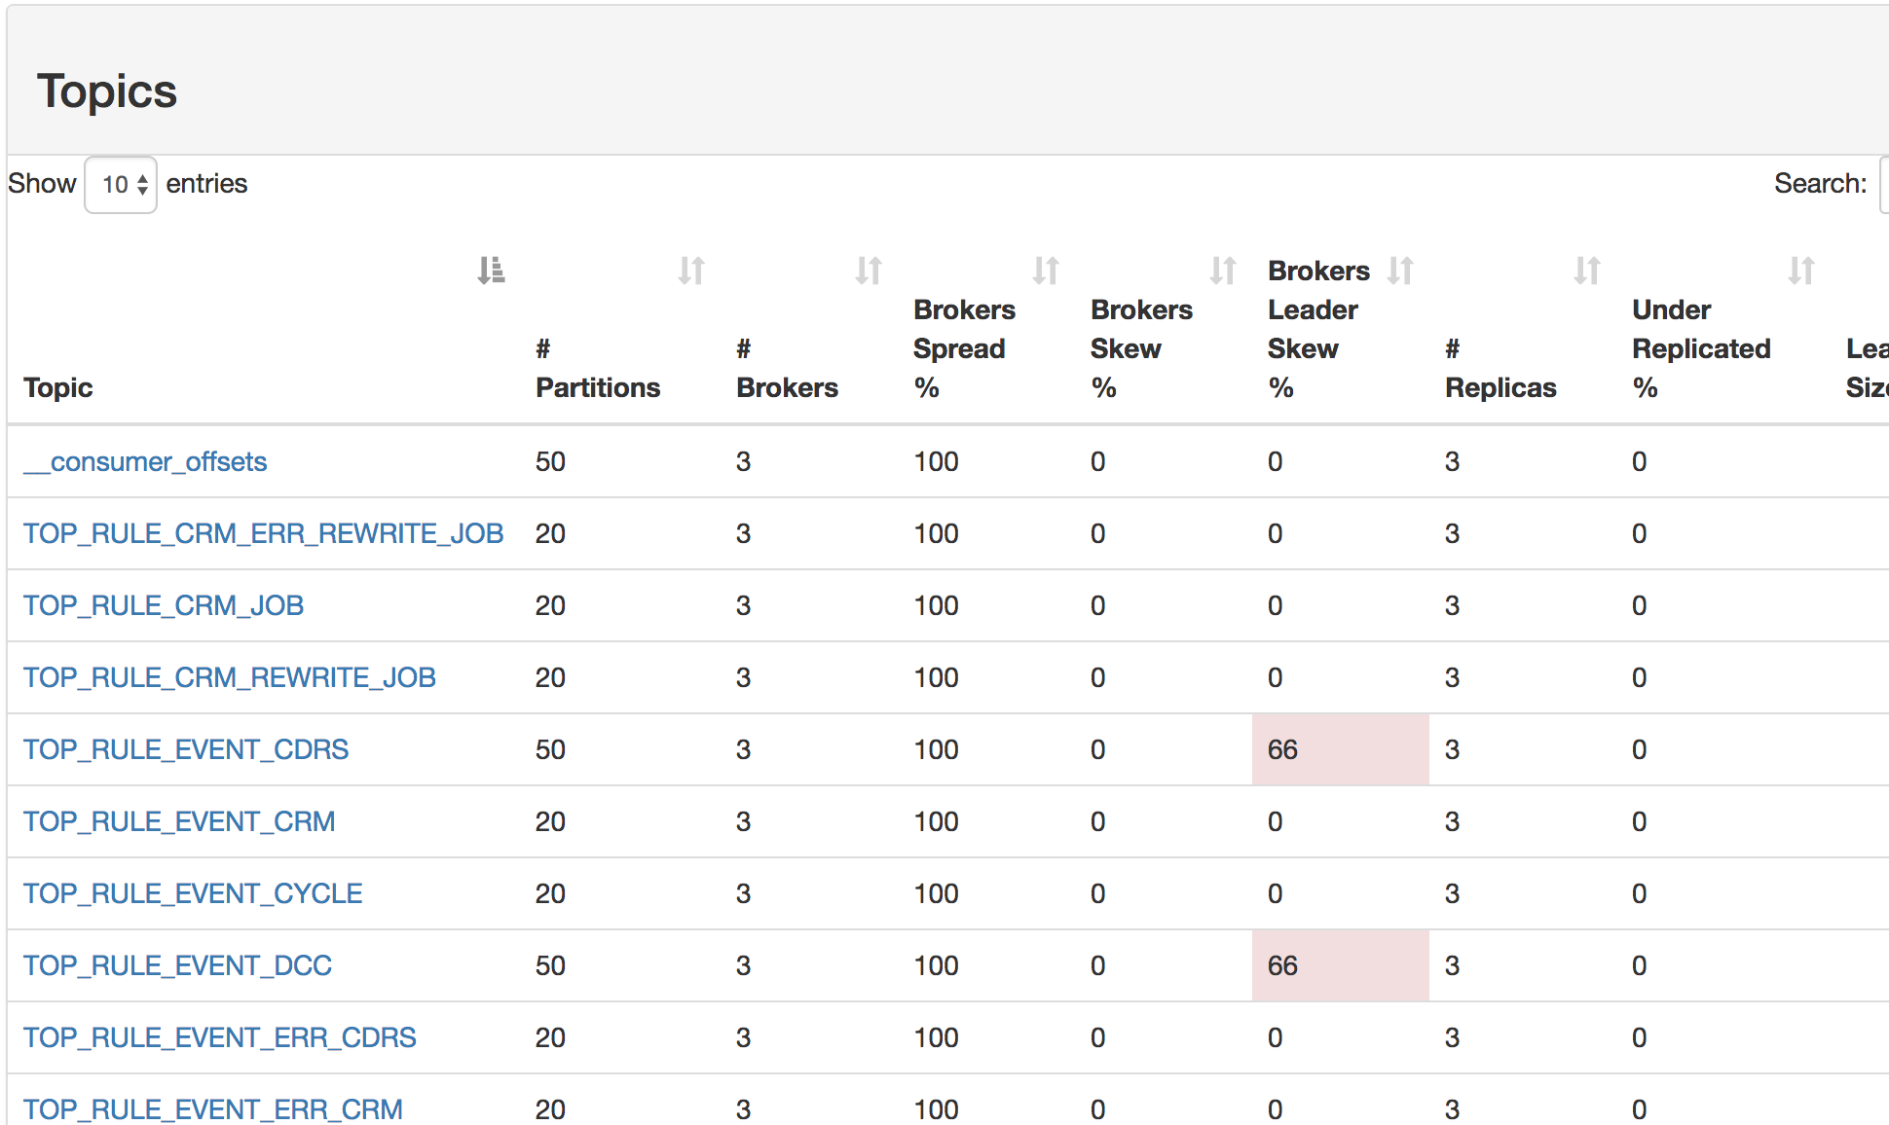Click the Brokers Skew % sort icon
Viewport: 1889px width, 1125px height.
(1224, 270)
